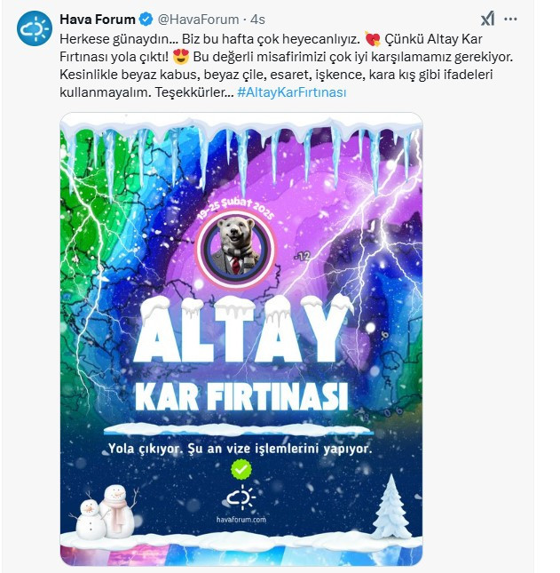
Task: Click the polar bear in suit badge
Action: point(235,249)
